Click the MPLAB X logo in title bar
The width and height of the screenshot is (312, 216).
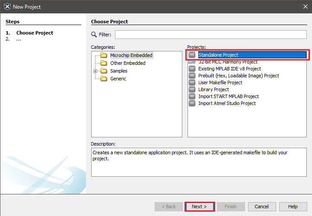click(7, 6)
